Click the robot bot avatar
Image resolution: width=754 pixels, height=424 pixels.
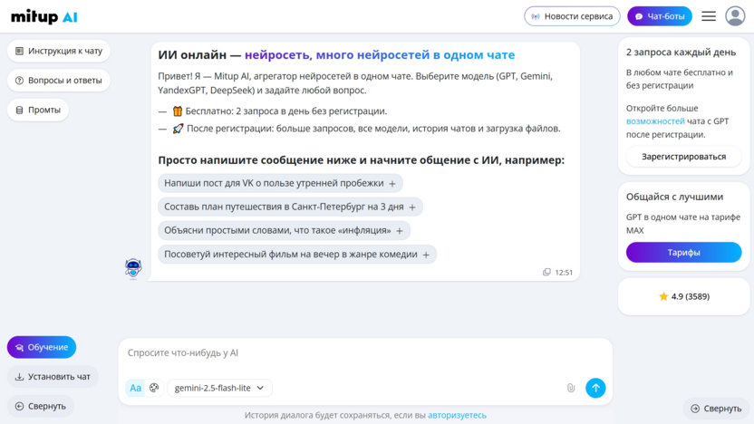pyautogui.click(x=133, y=268)
